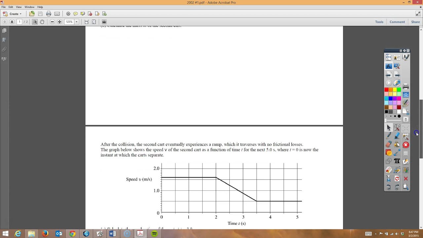The height and width of the screenshot is (238, 423).
Task: Pick the red color swatch
Action: (386, 90)
